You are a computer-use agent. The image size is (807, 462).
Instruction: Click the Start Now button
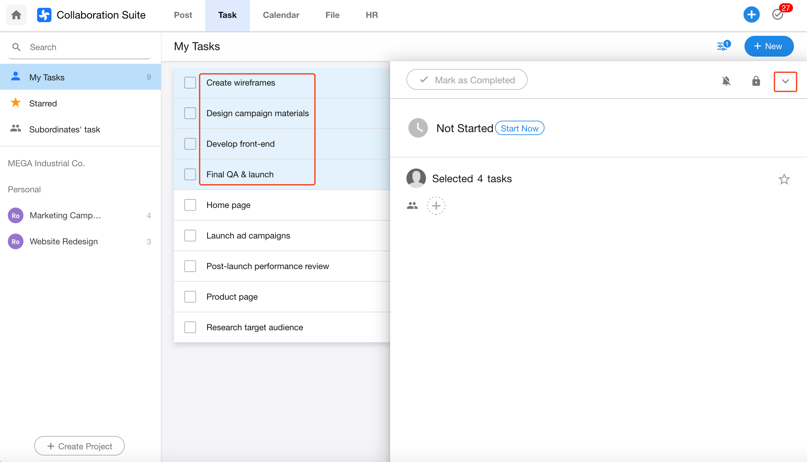(519, 128)
